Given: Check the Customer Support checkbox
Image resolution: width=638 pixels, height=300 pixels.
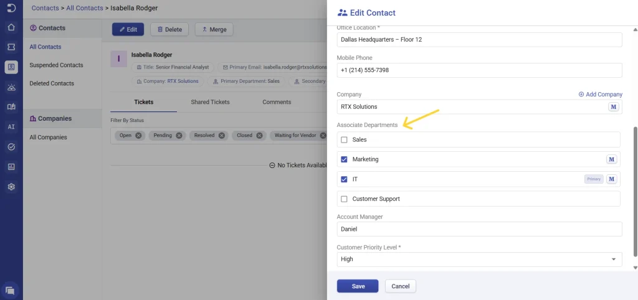Looking at the screenshot, I should tap(344, 199).
